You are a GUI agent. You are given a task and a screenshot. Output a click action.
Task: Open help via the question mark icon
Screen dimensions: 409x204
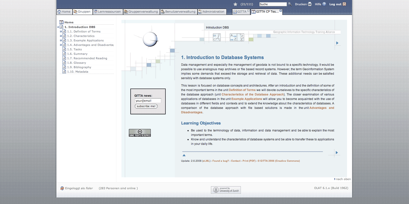point(324,4)
